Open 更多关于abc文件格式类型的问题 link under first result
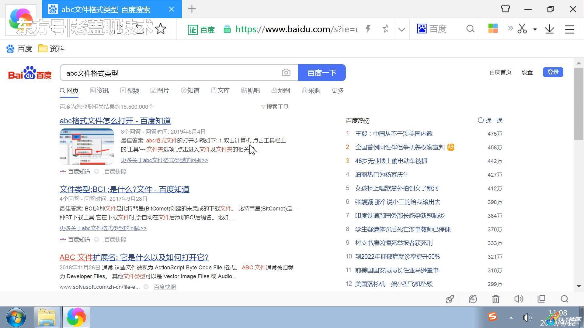The image size is (584, 328). [x=164, y=160]
